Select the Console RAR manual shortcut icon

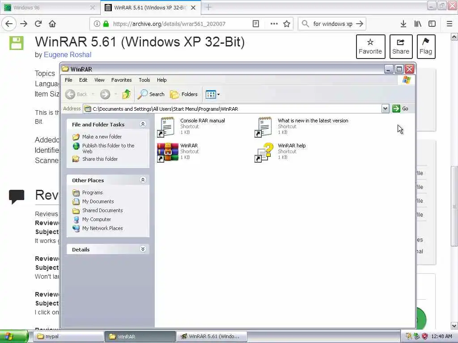166,127
